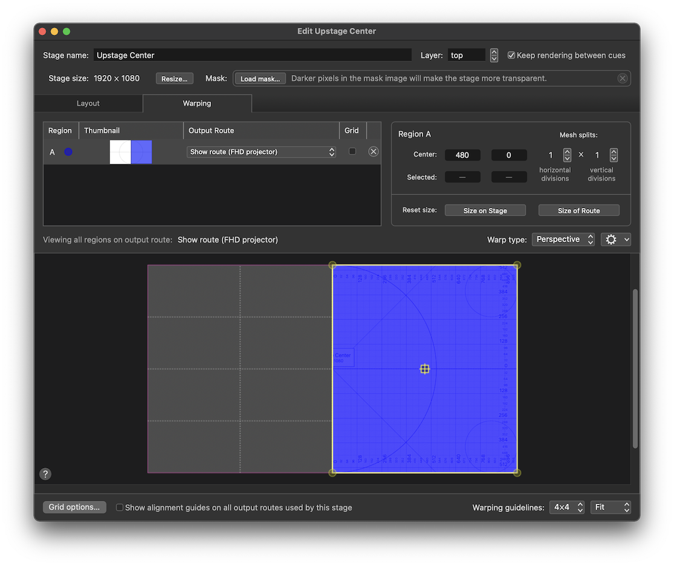Open the Warping guidelines 4×4 dropdown
The width and height of the screenshot is (674, 566).
[x=568, y=507]
